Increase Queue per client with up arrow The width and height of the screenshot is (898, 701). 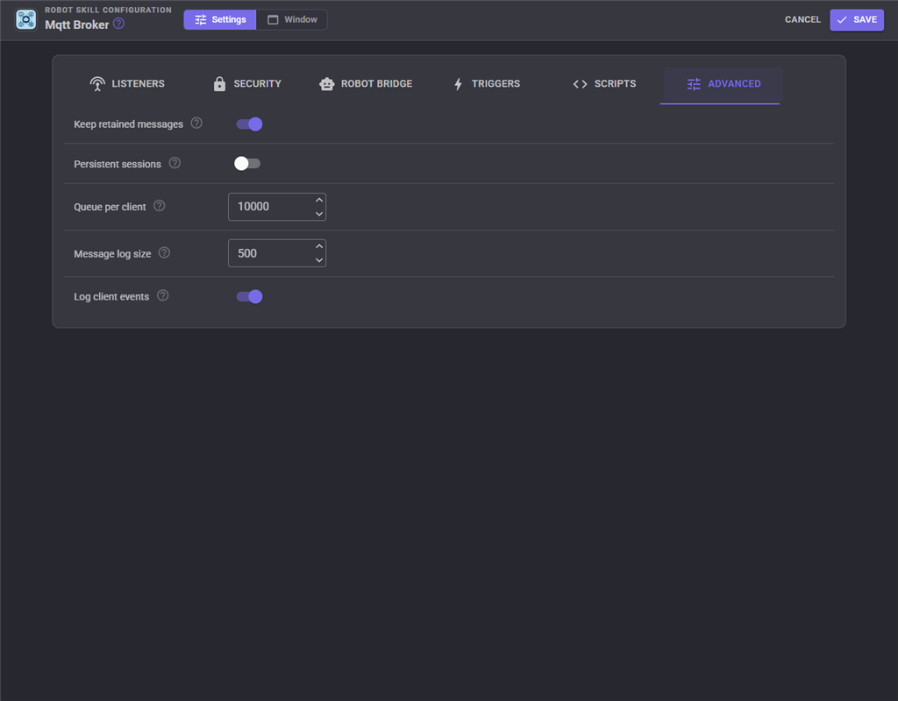click(x=319, y=201)
